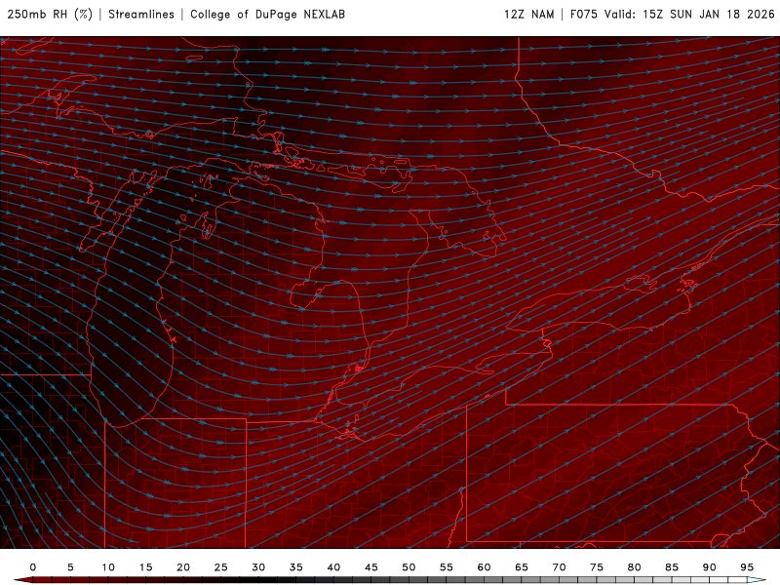The width and height of the screenshot is (780, 585).
Task: Click the colorbar label "5"
Action: coord(70,567)
